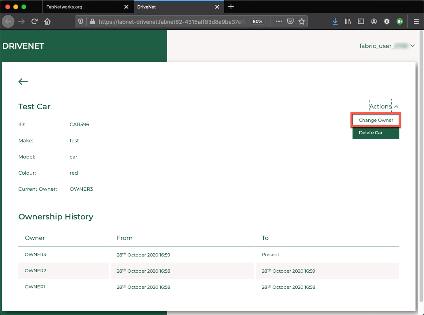Screen dimensions: 424x315
Task: Close the DriveNet tab
Action: [217, 7]
